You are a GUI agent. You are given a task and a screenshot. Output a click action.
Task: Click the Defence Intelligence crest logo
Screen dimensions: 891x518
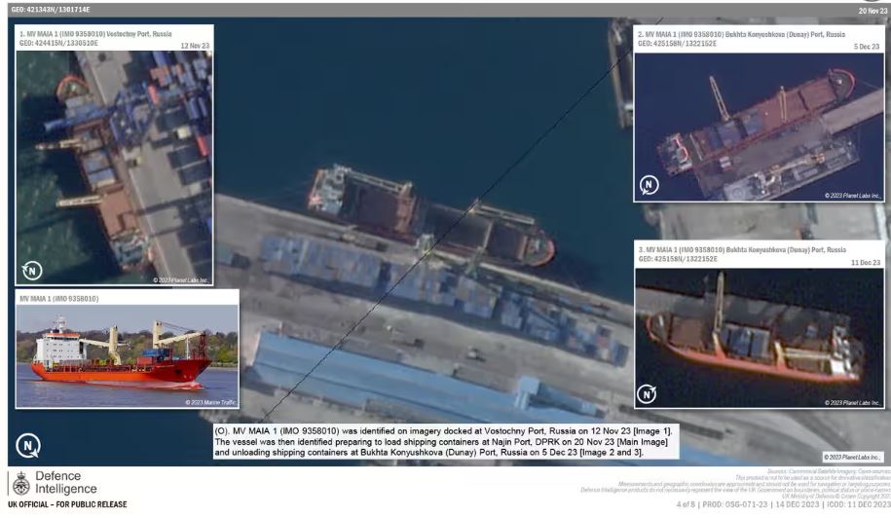19,483
